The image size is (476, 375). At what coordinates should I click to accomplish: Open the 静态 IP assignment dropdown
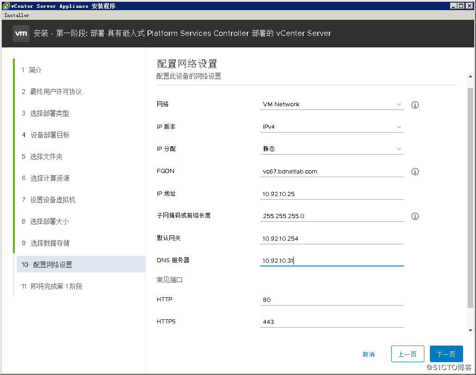(332, 149)
